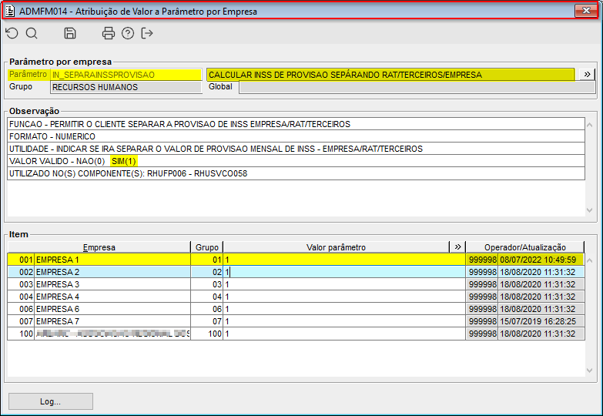This screenshot has width=603, height=416.
Task: Expand parameter description with » button
Action: 587,74
